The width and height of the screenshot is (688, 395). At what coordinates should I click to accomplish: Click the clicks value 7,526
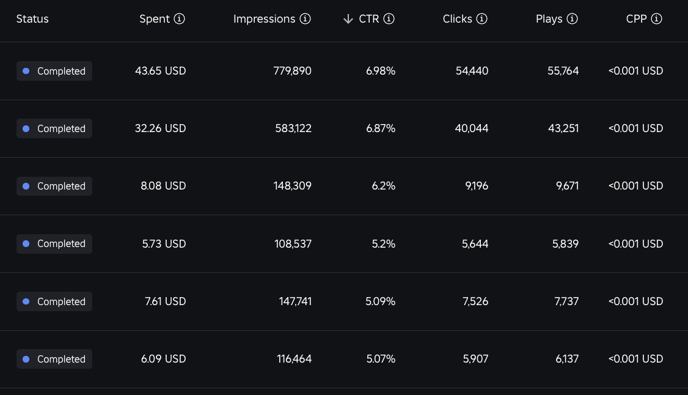pos(475,301)
